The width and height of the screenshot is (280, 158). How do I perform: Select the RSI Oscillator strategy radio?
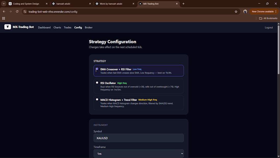[97, 83]
